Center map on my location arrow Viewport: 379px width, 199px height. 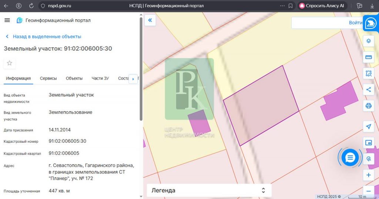coord(368,127)
